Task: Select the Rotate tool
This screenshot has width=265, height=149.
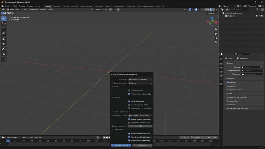Action: (x=4, y=34)
